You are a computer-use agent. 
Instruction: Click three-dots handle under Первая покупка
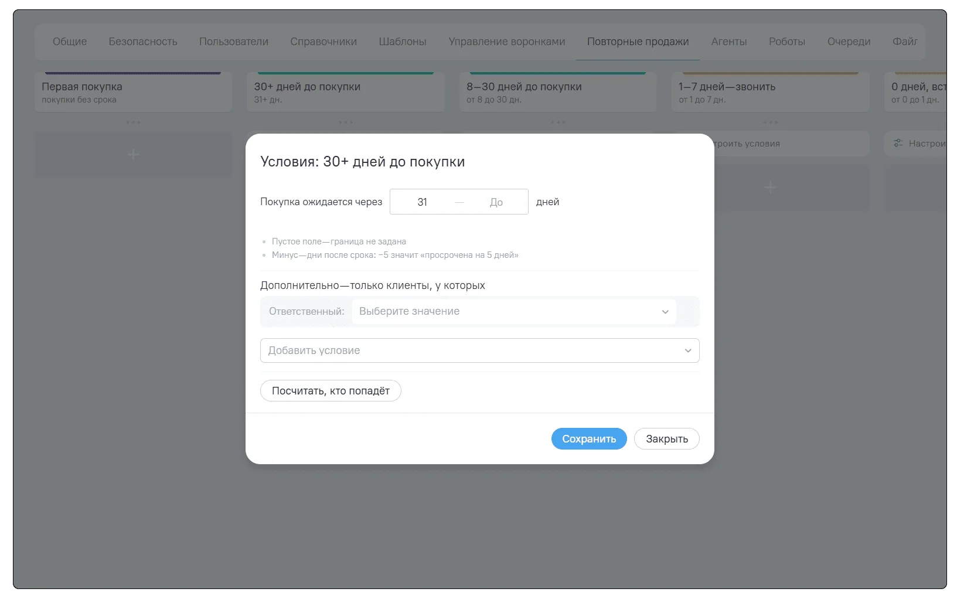(x=134, y=122)
